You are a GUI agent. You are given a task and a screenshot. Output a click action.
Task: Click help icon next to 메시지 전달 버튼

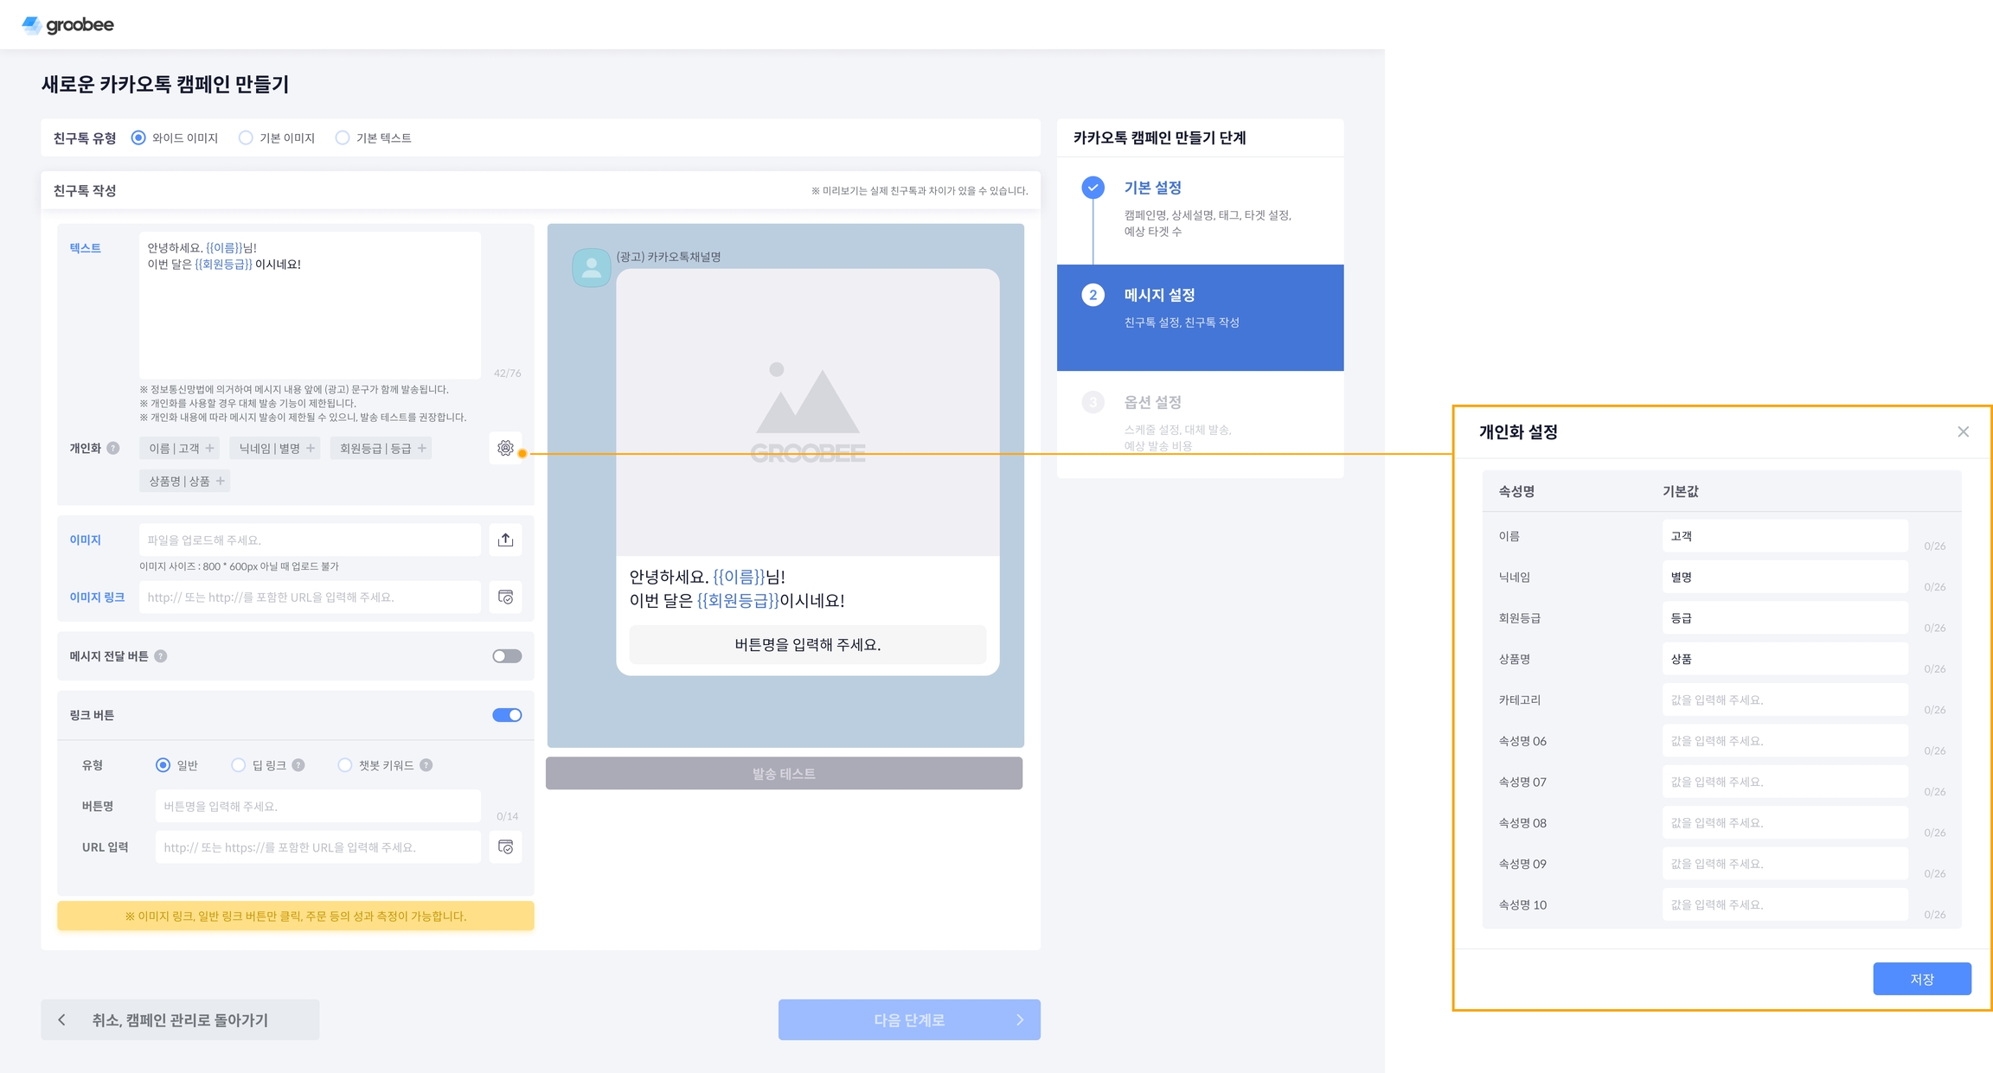click(161, 656)
